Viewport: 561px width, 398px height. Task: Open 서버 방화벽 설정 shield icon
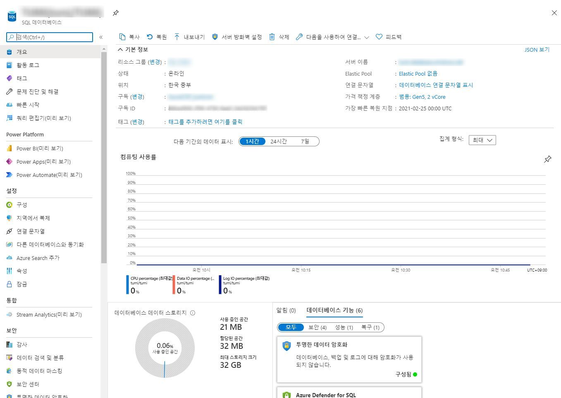click(215, 37)
